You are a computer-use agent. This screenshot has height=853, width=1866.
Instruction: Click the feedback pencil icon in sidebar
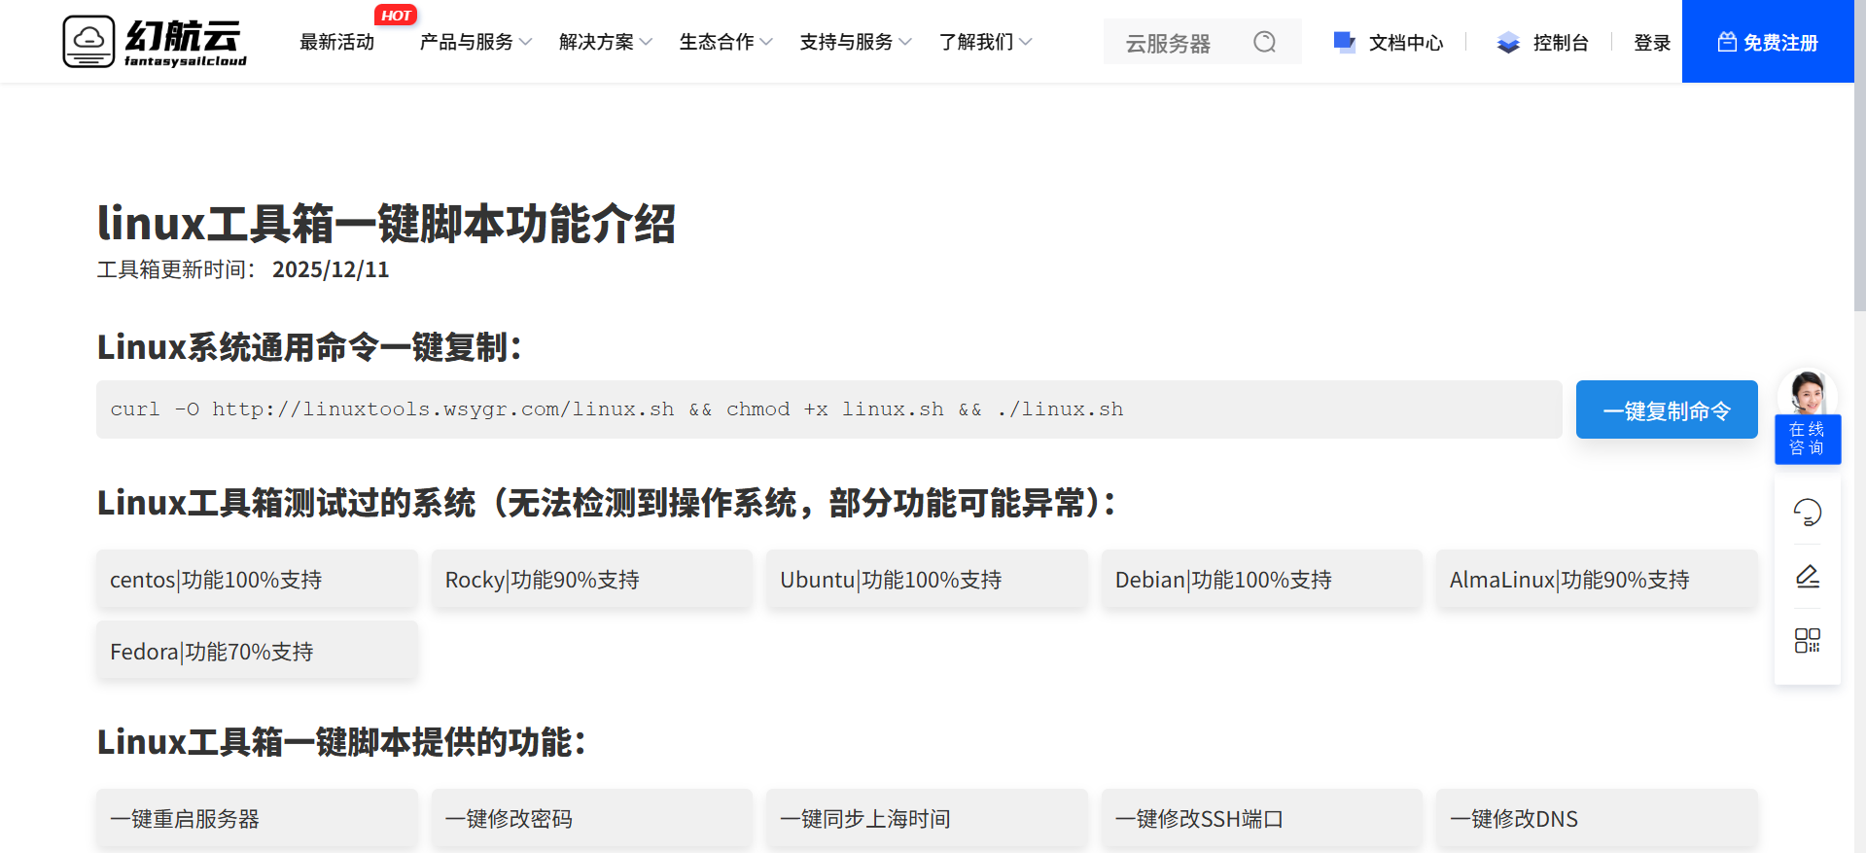[x=1807, y=576]
